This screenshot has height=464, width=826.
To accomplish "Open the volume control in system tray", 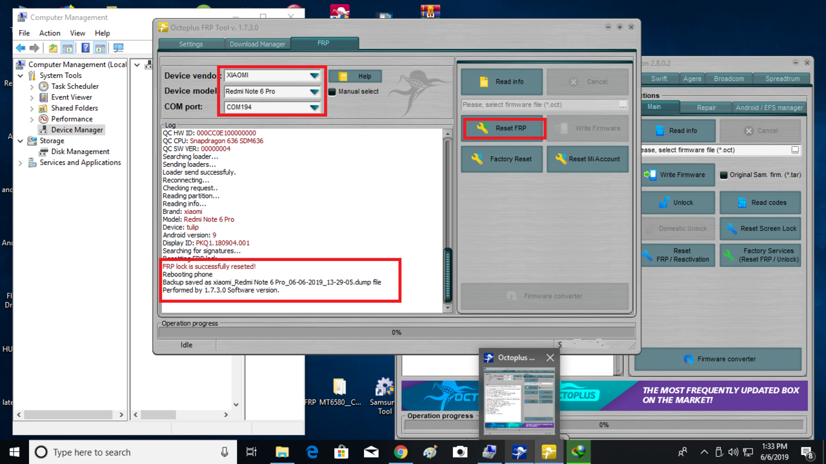I will tap(733, 452).
